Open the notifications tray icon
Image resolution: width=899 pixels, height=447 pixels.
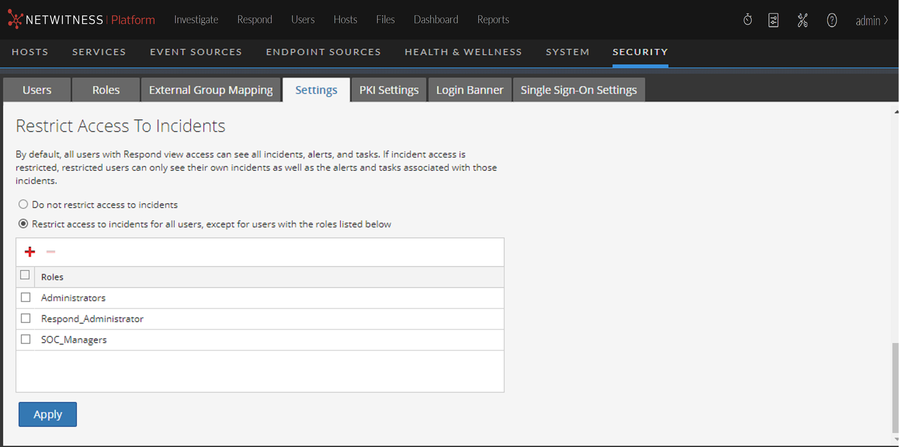[x=773, y=20]
